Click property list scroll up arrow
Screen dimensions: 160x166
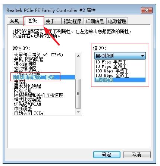tap(78, 56)
